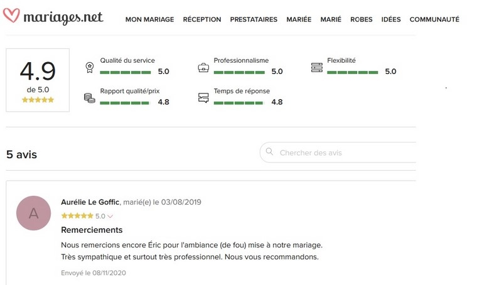Open the Mon Mariage menu
This screenshot has width=482, height=285.
149,19
